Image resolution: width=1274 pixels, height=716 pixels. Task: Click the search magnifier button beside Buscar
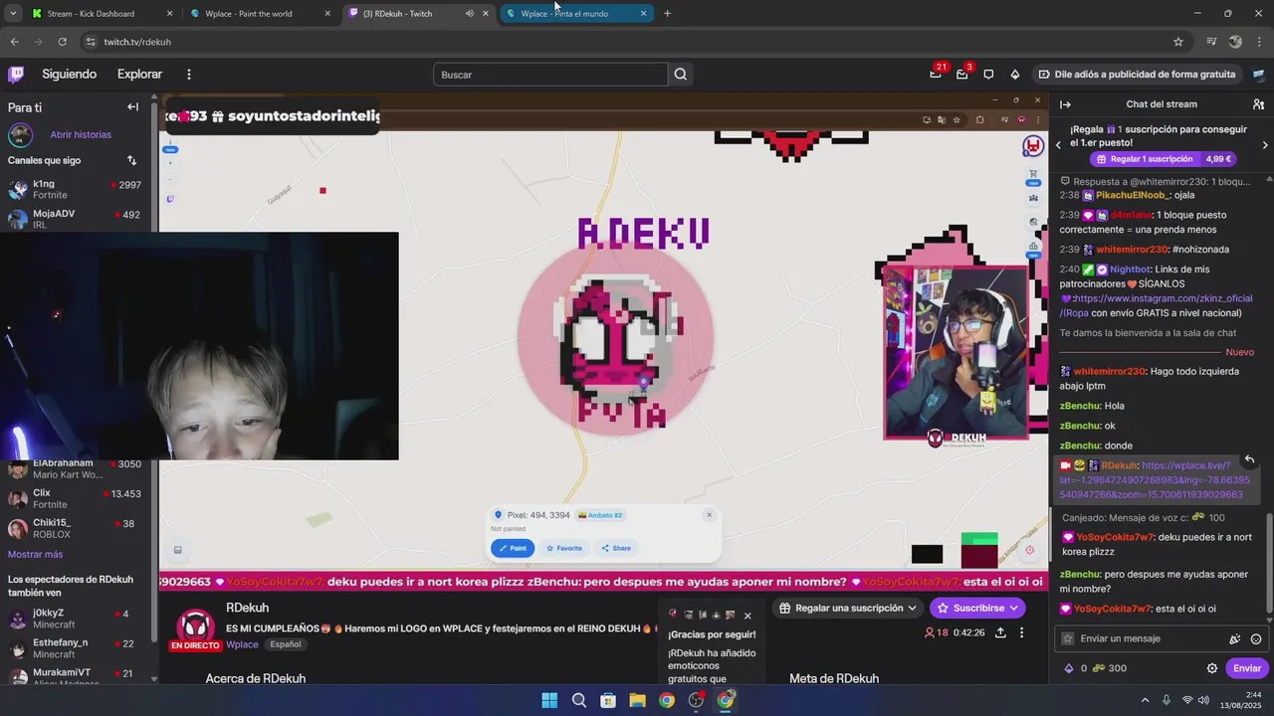pyautogui.click(x=680, y=75)
